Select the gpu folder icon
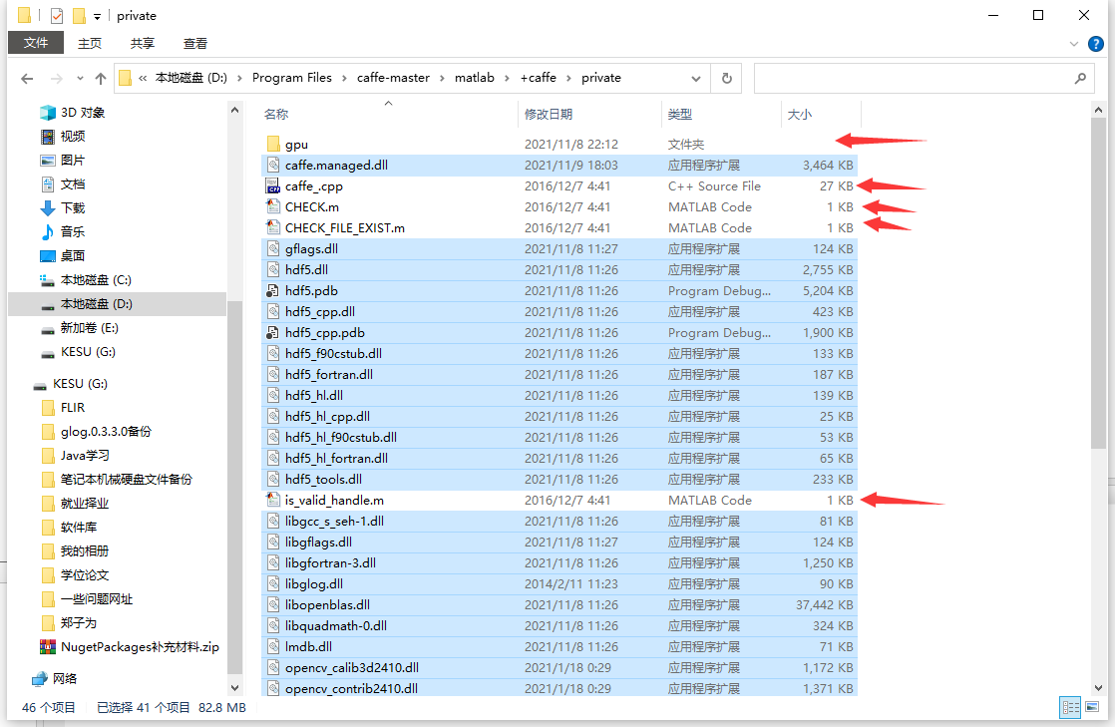The image size is (1115, 727). point(273,144)
